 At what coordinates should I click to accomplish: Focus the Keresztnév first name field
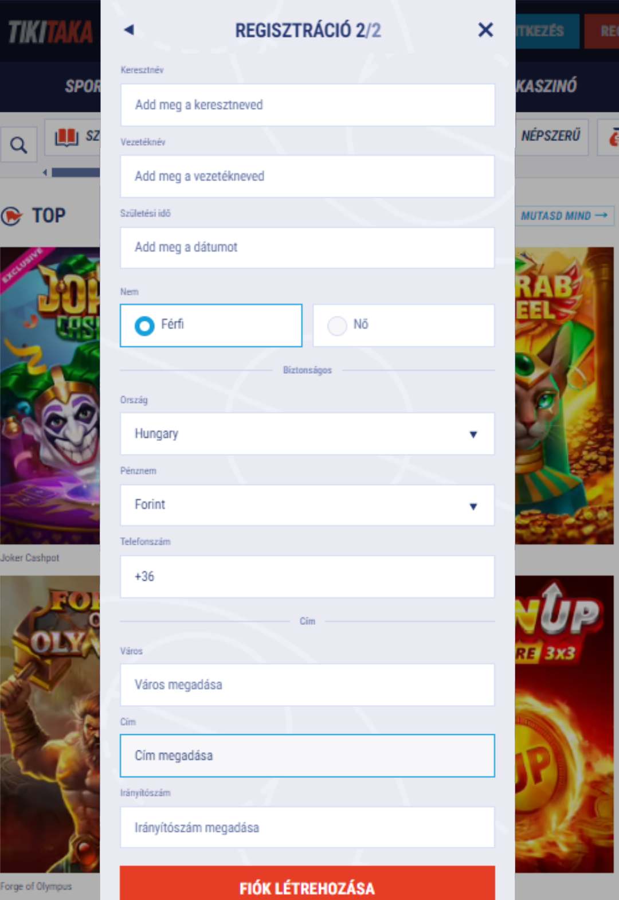[x=307, y=105]
